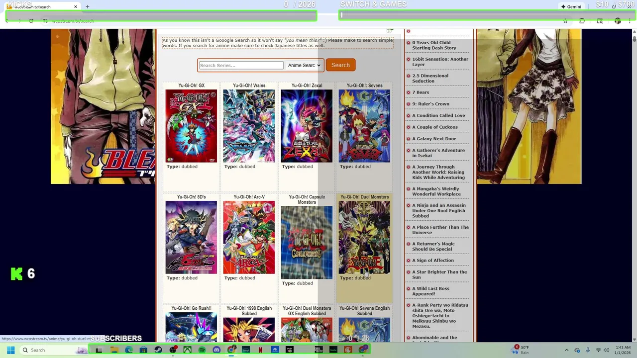Screen dimensions: 637x358
Task: Open Yu-Gi-Oh! GX thumbnail
Action: tap(191, 126)
